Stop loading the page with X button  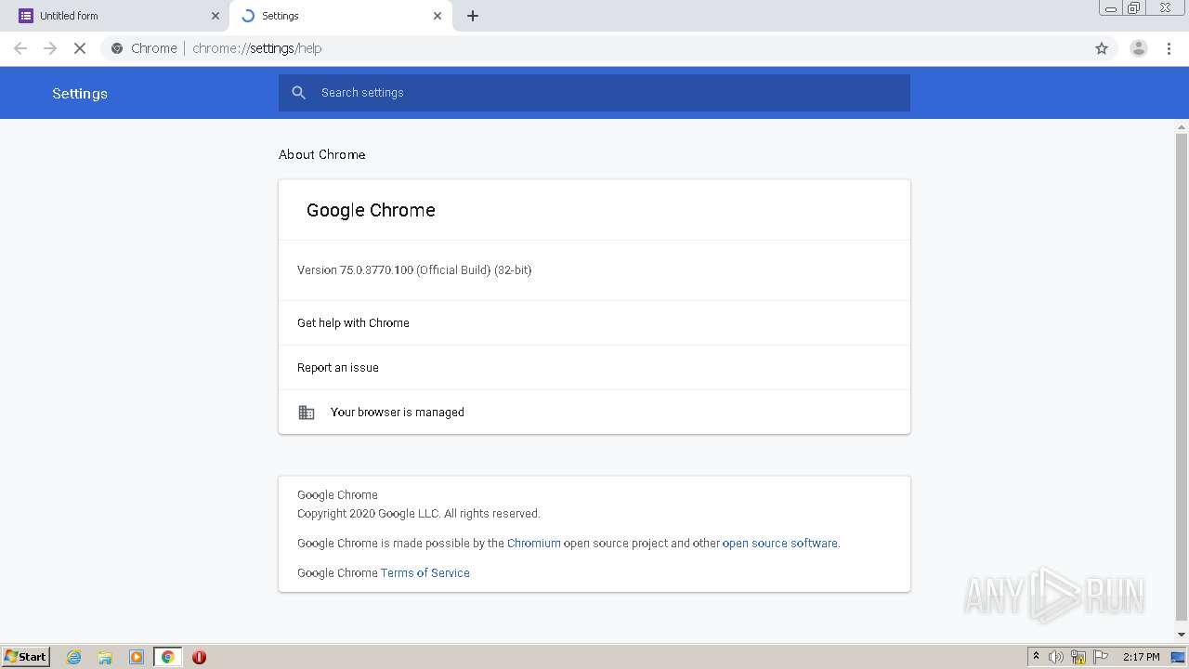pyautogui.click(x=80, y=48)
